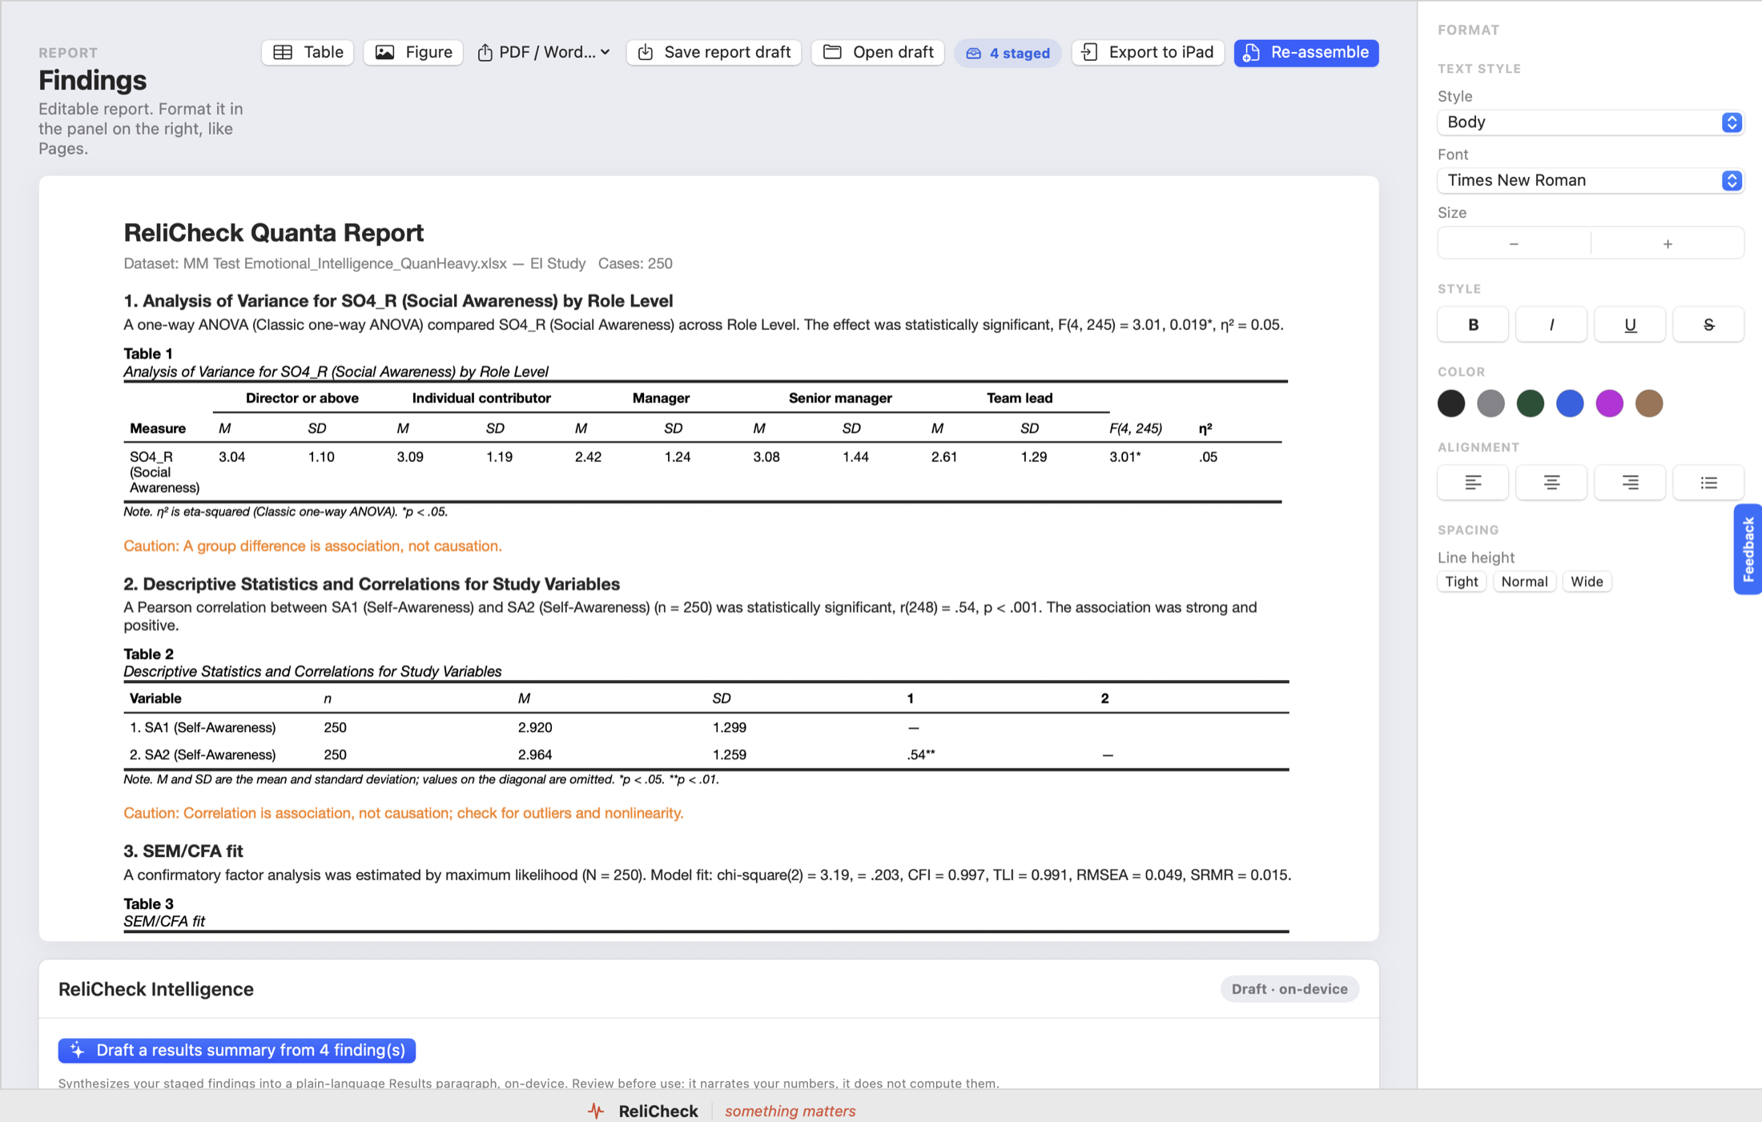Viewport: 1762px width, 1122px height.
Task: Re-assemble the report
Action: click(1306, 52)
